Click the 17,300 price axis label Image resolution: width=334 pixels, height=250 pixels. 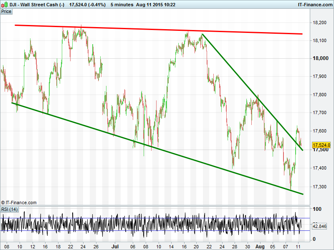319,187
